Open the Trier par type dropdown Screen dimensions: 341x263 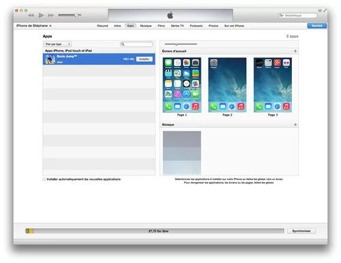point(57,44)
